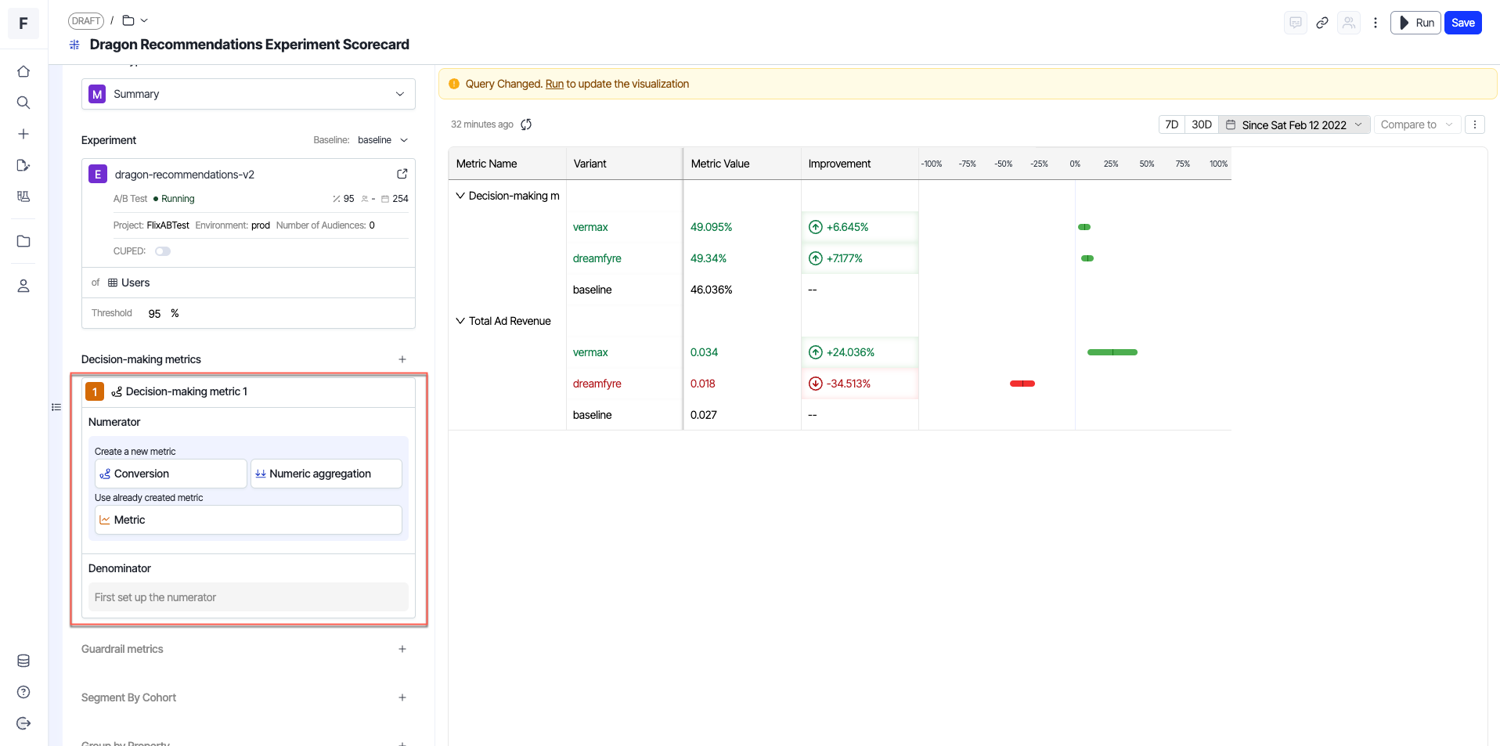1500x746 pixels.
Task: Click the Save button
Action: click(1463, 23)
